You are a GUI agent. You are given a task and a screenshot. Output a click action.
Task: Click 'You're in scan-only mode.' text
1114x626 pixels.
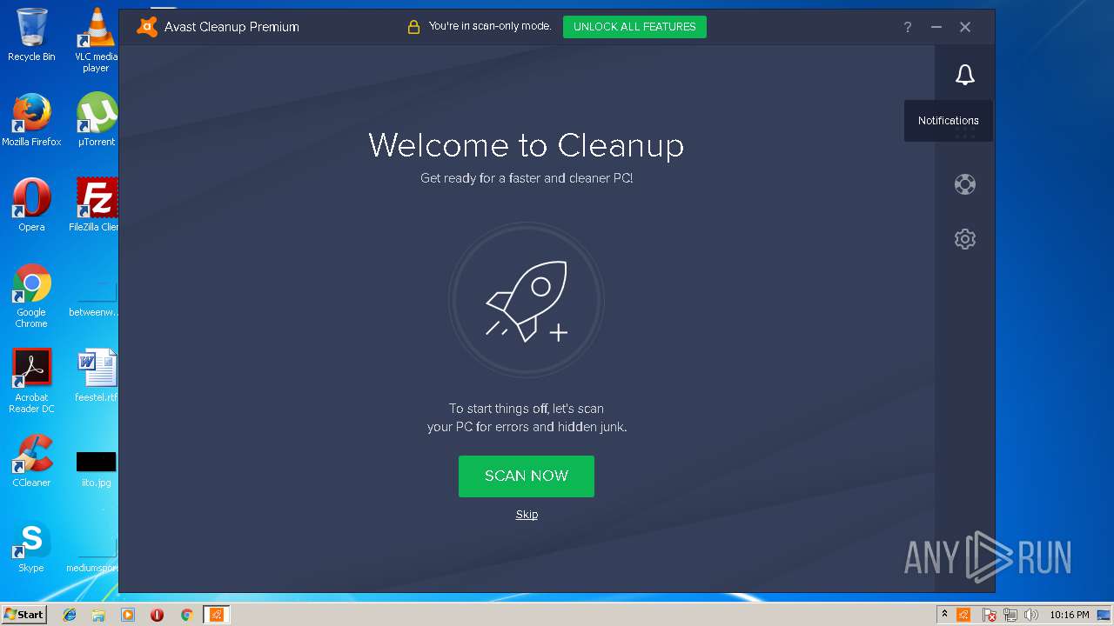(490, 27)
